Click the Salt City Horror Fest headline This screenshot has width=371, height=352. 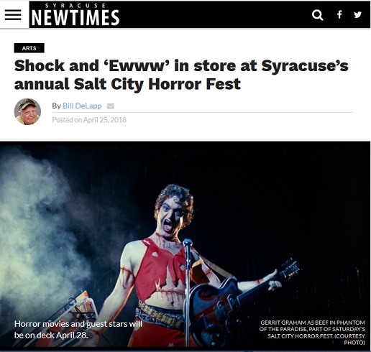[181, 75]
